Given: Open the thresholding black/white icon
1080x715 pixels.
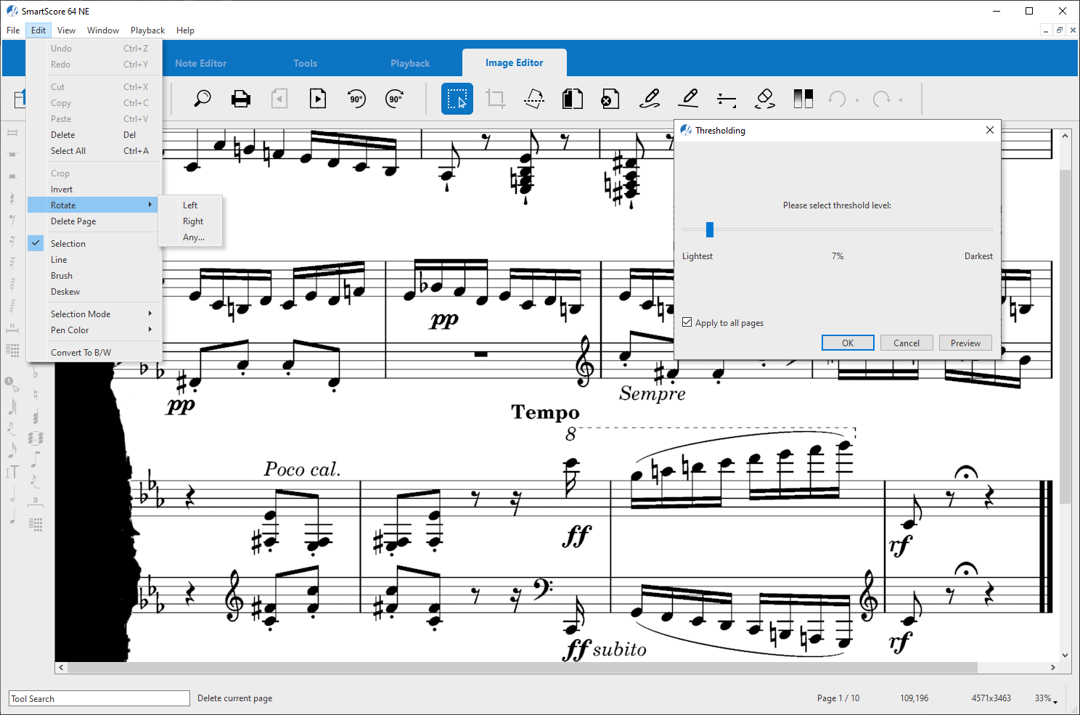Looking at the screenshot, I should pos(803,99).
